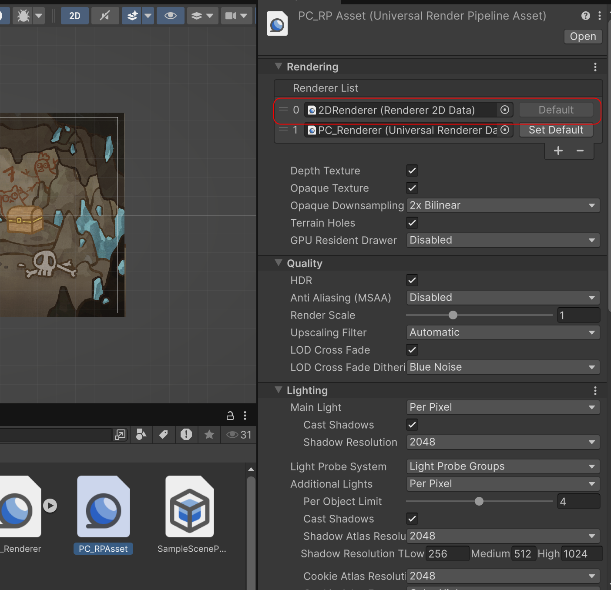Image resolution: width=611 pixels, height=590 pixels.
Task: Open the Lighting section three-dot menu
Action: click(x=595, y=391)
